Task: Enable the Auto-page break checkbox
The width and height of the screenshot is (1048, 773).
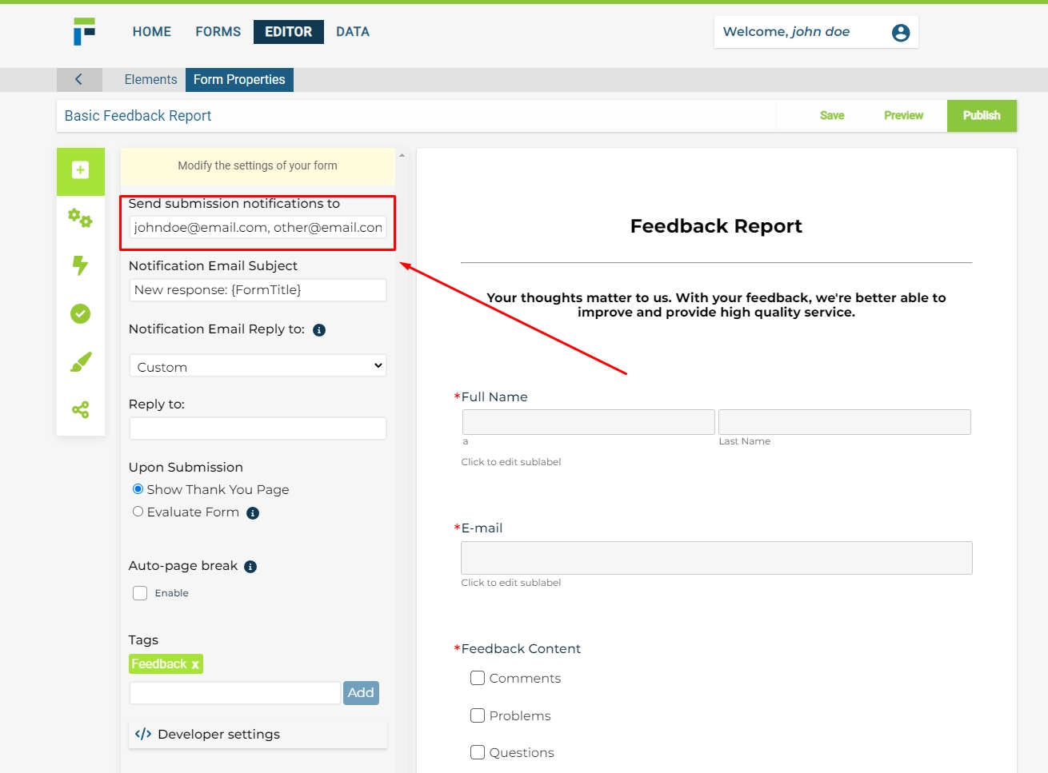Action: tap(140, 593)
